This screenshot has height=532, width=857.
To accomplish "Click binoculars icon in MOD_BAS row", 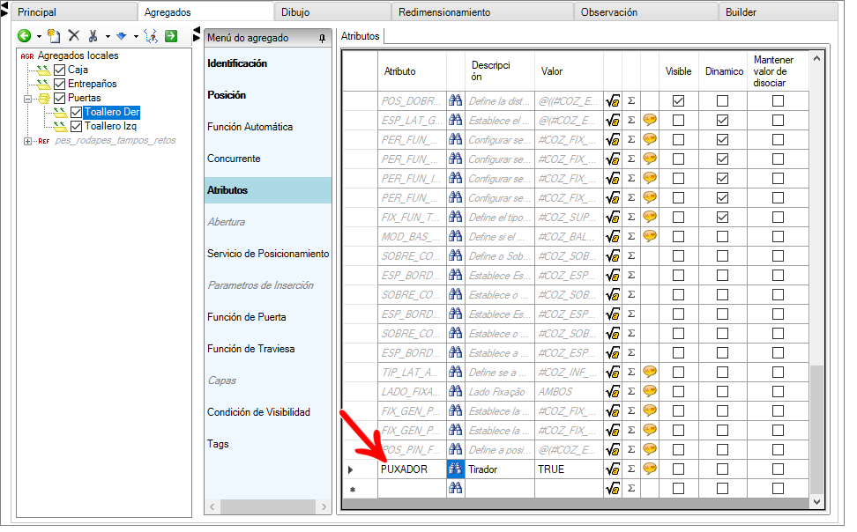I will point(455,237).
